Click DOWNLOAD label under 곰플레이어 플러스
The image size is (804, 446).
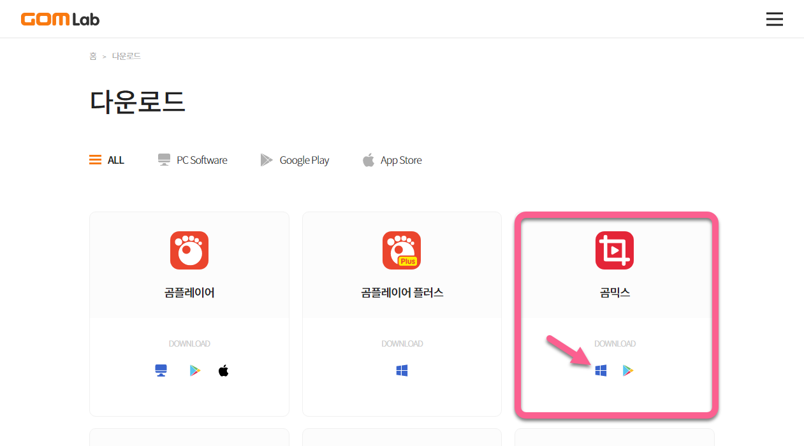coord(402,343)
